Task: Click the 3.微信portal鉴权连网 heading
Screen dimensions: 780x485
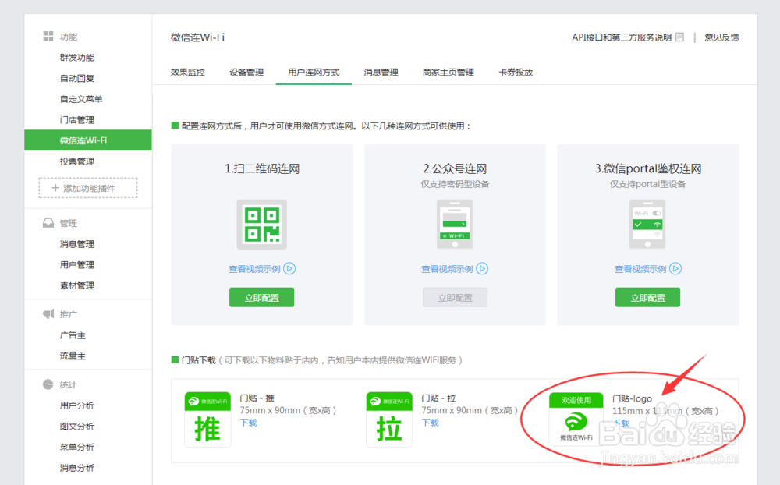Action: [647, 168]
